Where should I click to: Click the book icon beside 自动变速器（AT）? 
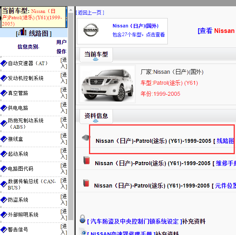4,63
